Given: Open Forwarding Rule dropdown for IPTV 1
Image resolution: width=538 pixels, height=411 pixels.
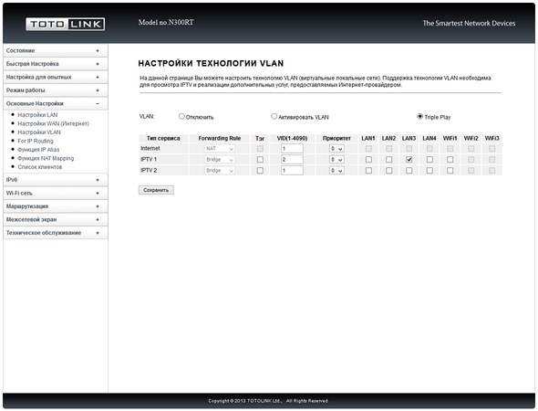Looking at the screenshot, I should pyautogui.click(x=220, y=160).
